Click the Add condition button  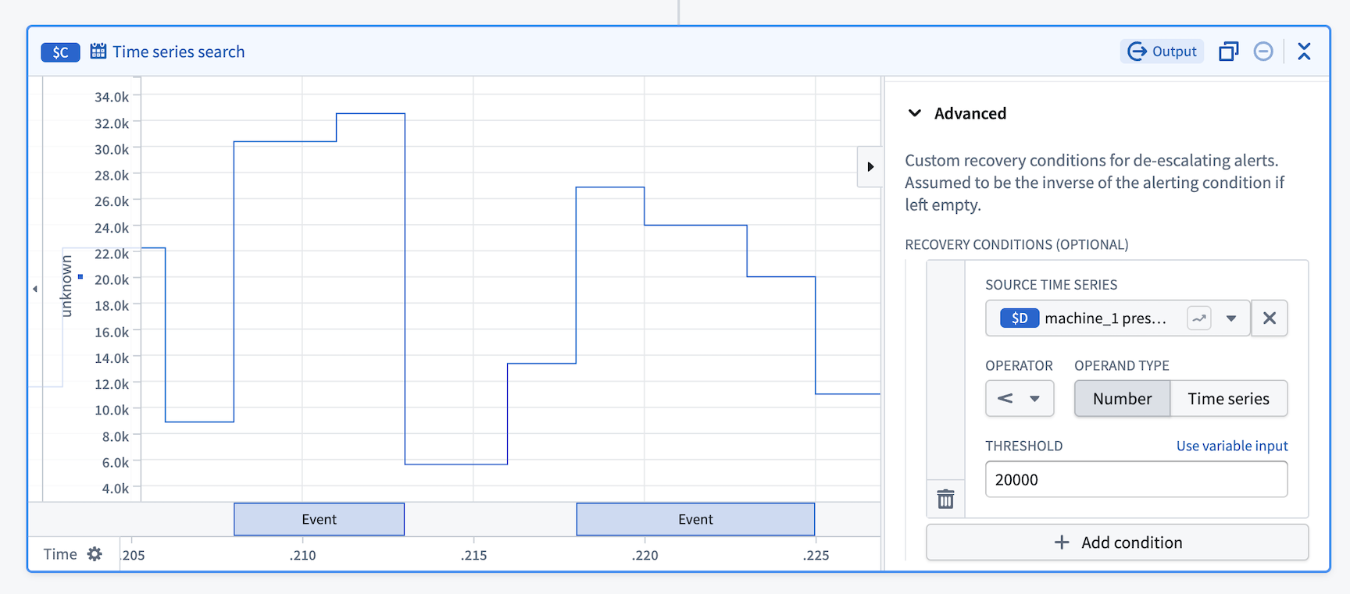[1117, 542]
